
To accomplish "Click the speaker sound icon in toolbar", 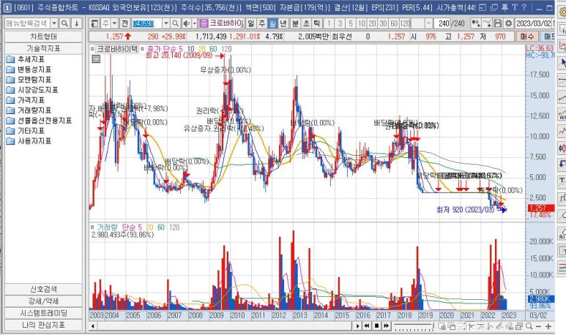I will point(186,23).
